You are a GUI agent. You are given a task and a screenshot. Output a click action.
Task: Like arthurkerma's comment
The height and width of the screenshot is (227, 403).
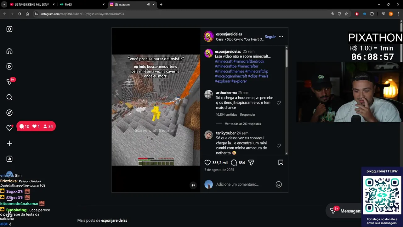279,103
